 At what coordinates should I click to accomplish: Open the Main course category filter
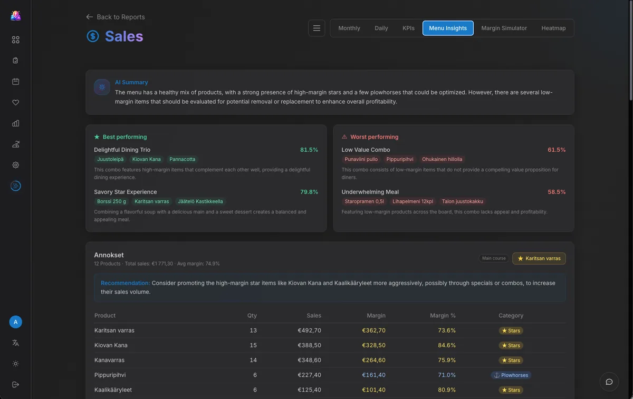(x=493, y=258)
